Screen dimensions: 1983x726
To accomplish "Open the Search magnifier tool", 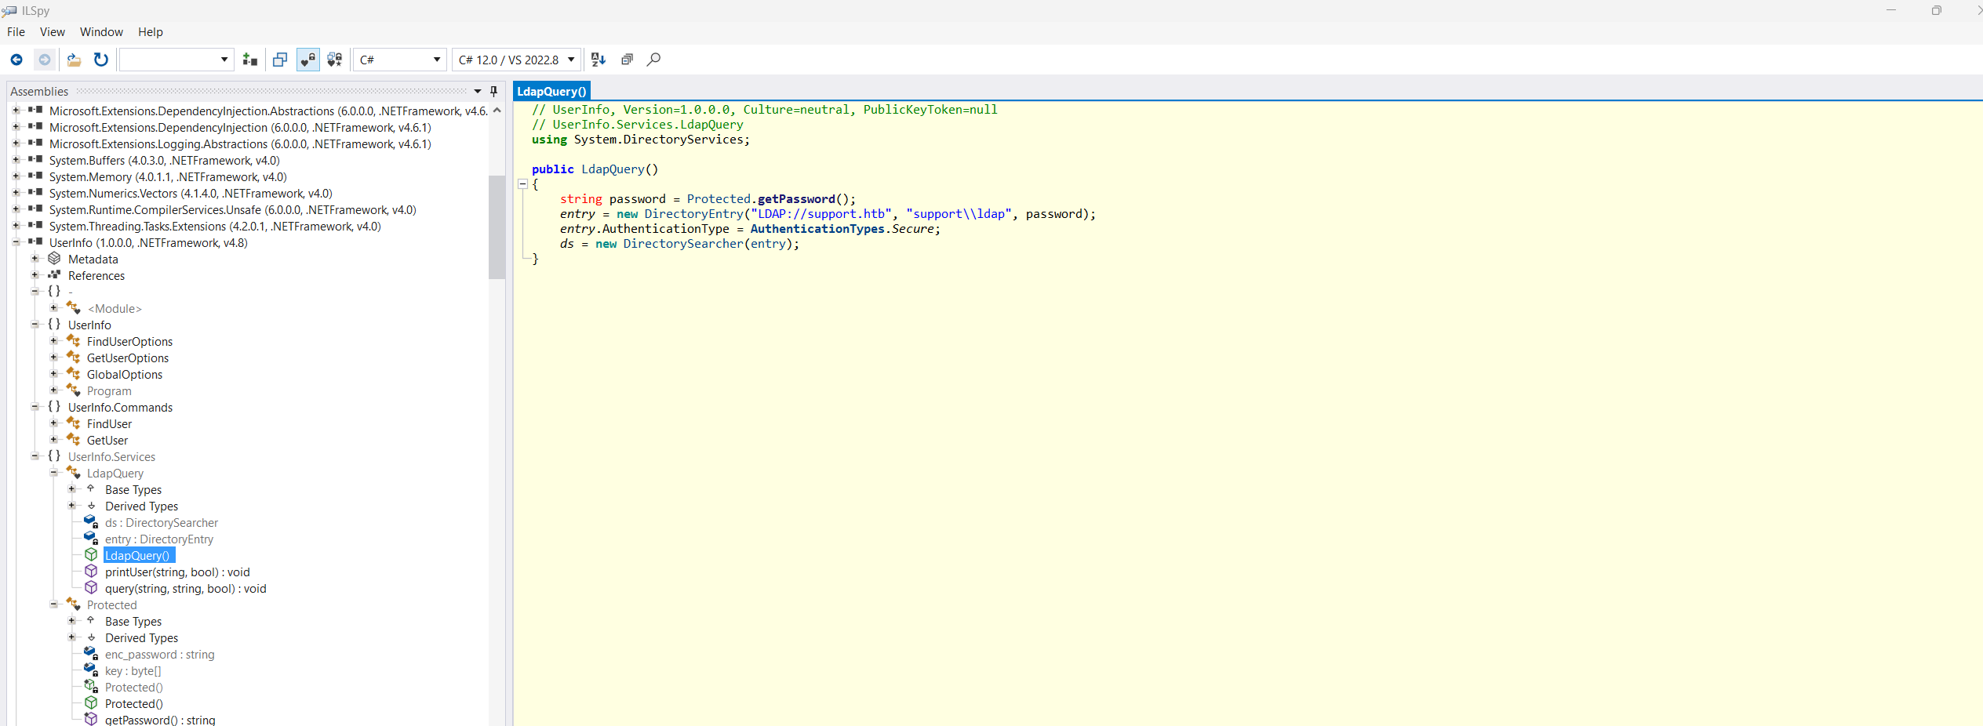I will [653, 60].
